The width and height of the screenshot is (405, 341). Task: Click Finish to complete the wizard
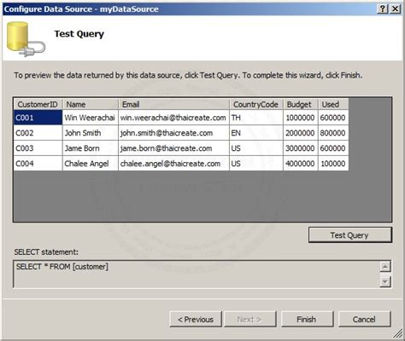(x=307, y=319)
